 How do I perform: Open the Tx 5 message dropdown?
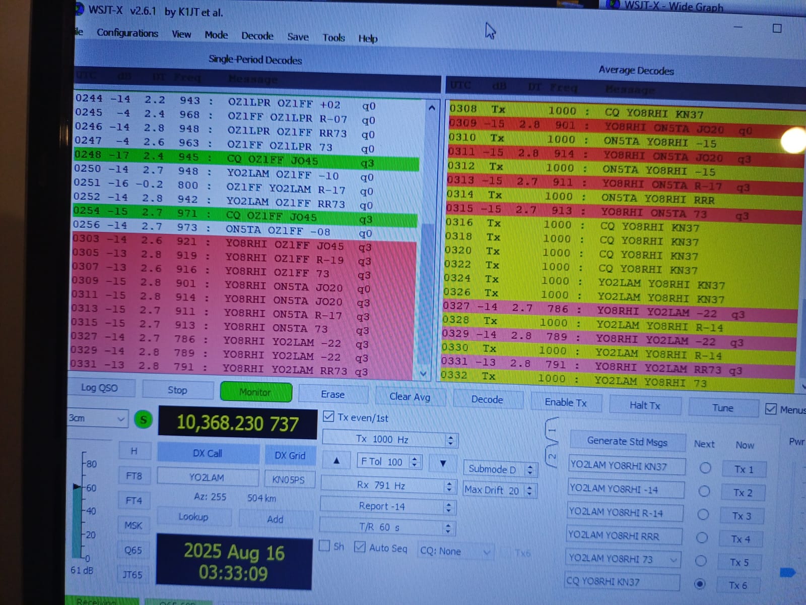674,560
